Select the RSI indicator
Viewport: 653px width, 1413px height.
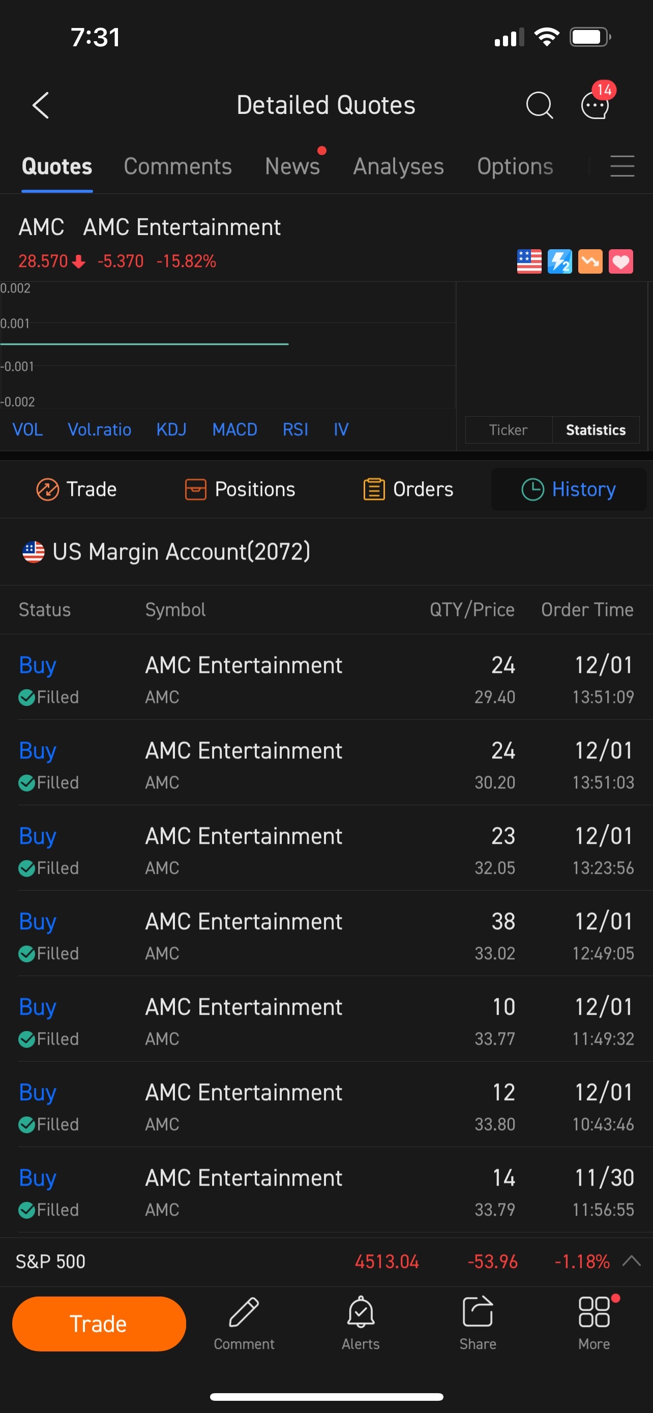[295, 429]
